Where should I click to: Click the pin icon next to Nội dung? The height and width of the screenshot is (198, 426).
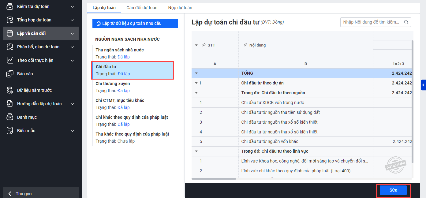pos(245,45)
